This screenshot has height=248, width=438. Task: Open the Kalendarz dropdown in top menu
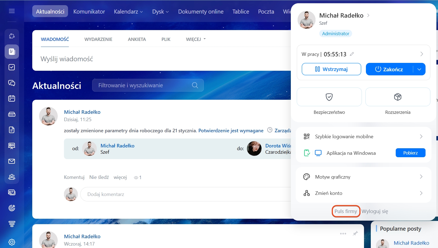tap(128, 12)
